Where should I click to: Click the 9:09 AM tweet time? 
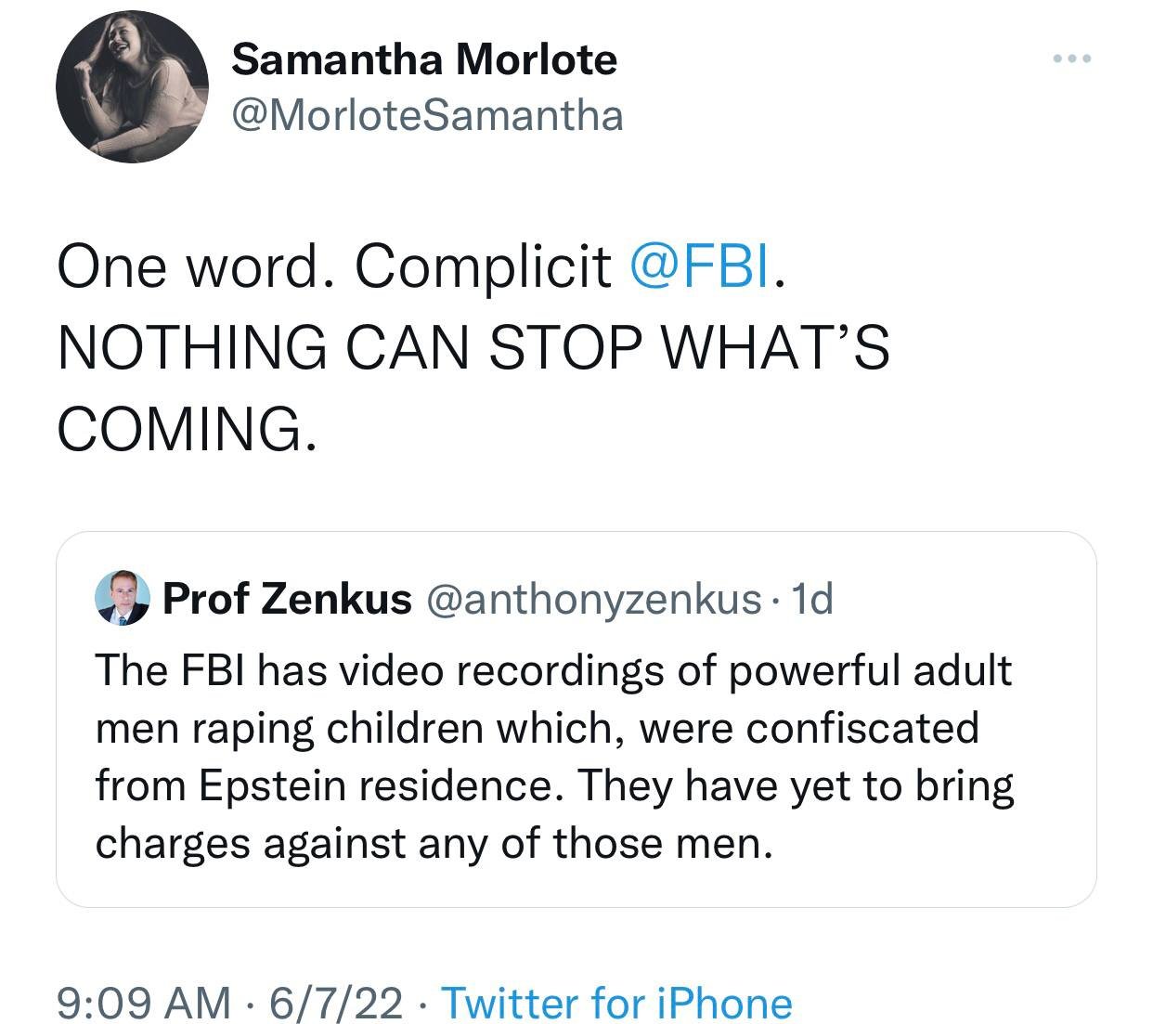click(x=144, y=1003)
